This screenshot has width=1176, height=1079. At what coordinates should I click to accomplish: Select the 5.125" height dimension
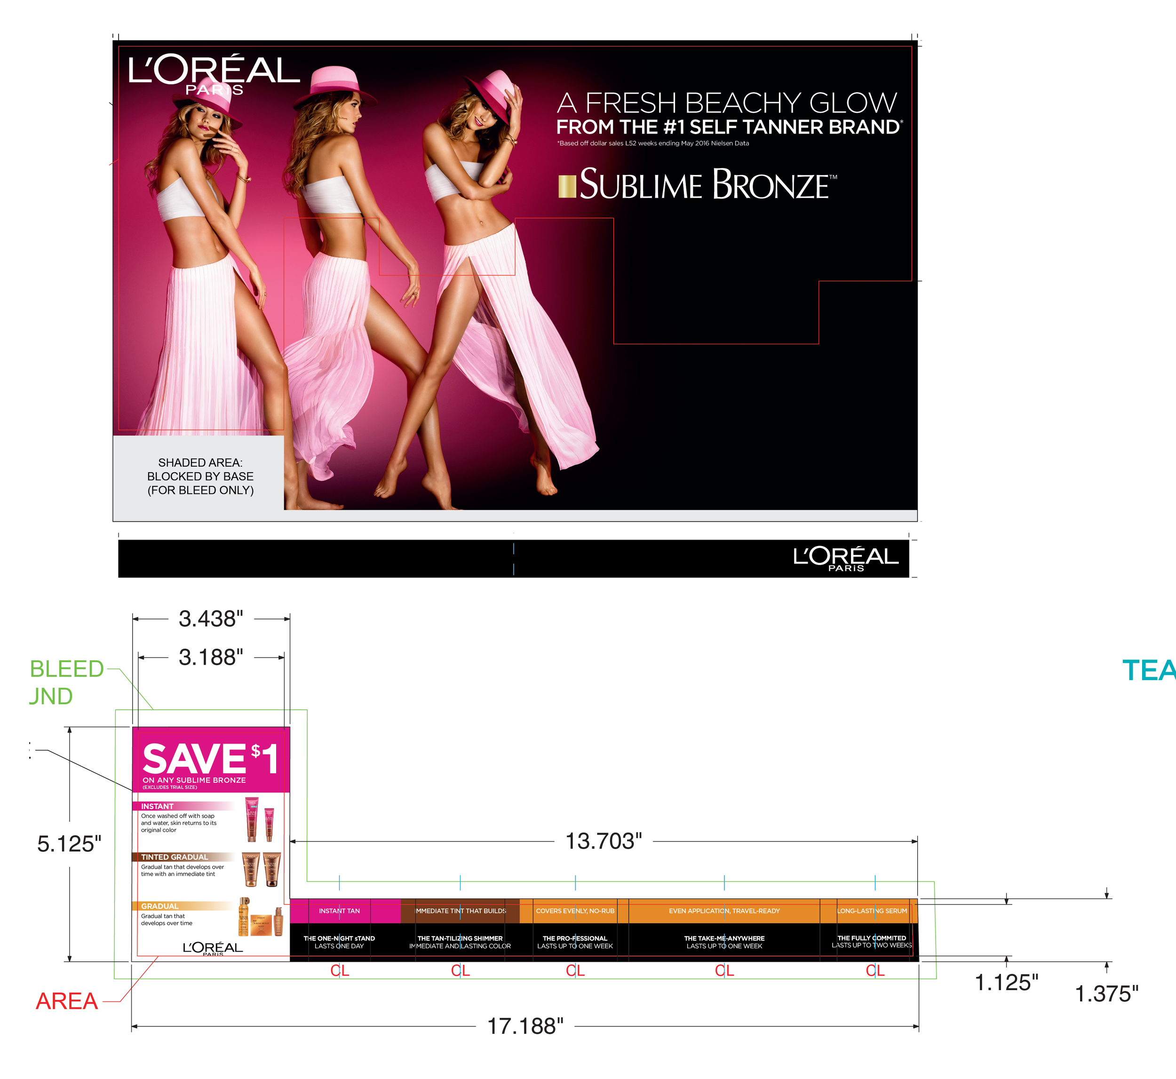[x=69, y=844]
